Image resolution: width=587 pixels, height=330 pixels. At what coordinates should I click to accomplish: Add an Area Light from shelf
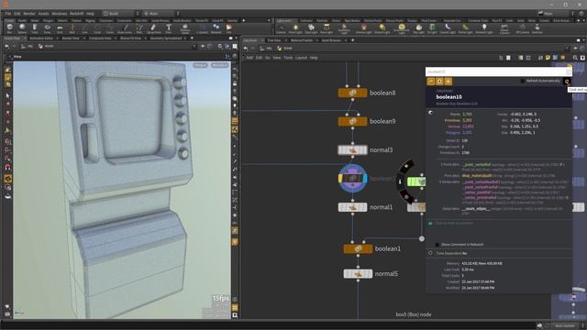[327, 28]
